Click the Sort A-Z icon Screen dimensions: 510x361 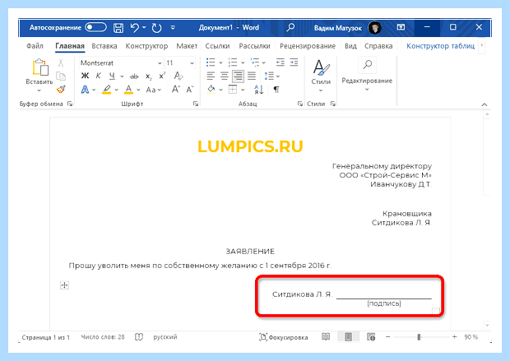[x=258, y=90]
